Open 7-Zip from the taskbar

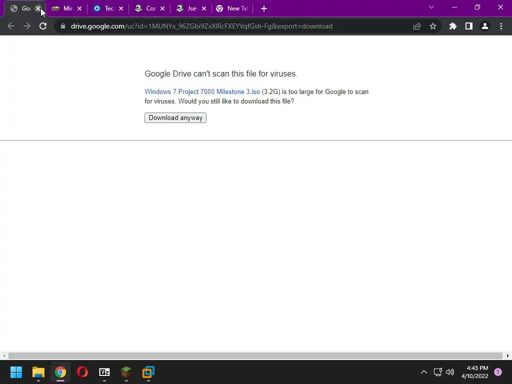tap(104, 372)
